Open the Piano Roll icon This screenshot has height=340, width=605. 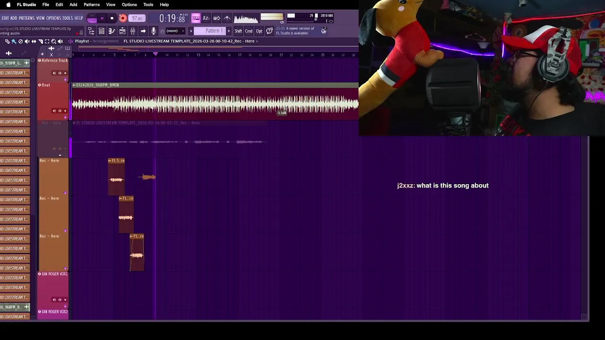pyautogui.click(x=112, y=31)
